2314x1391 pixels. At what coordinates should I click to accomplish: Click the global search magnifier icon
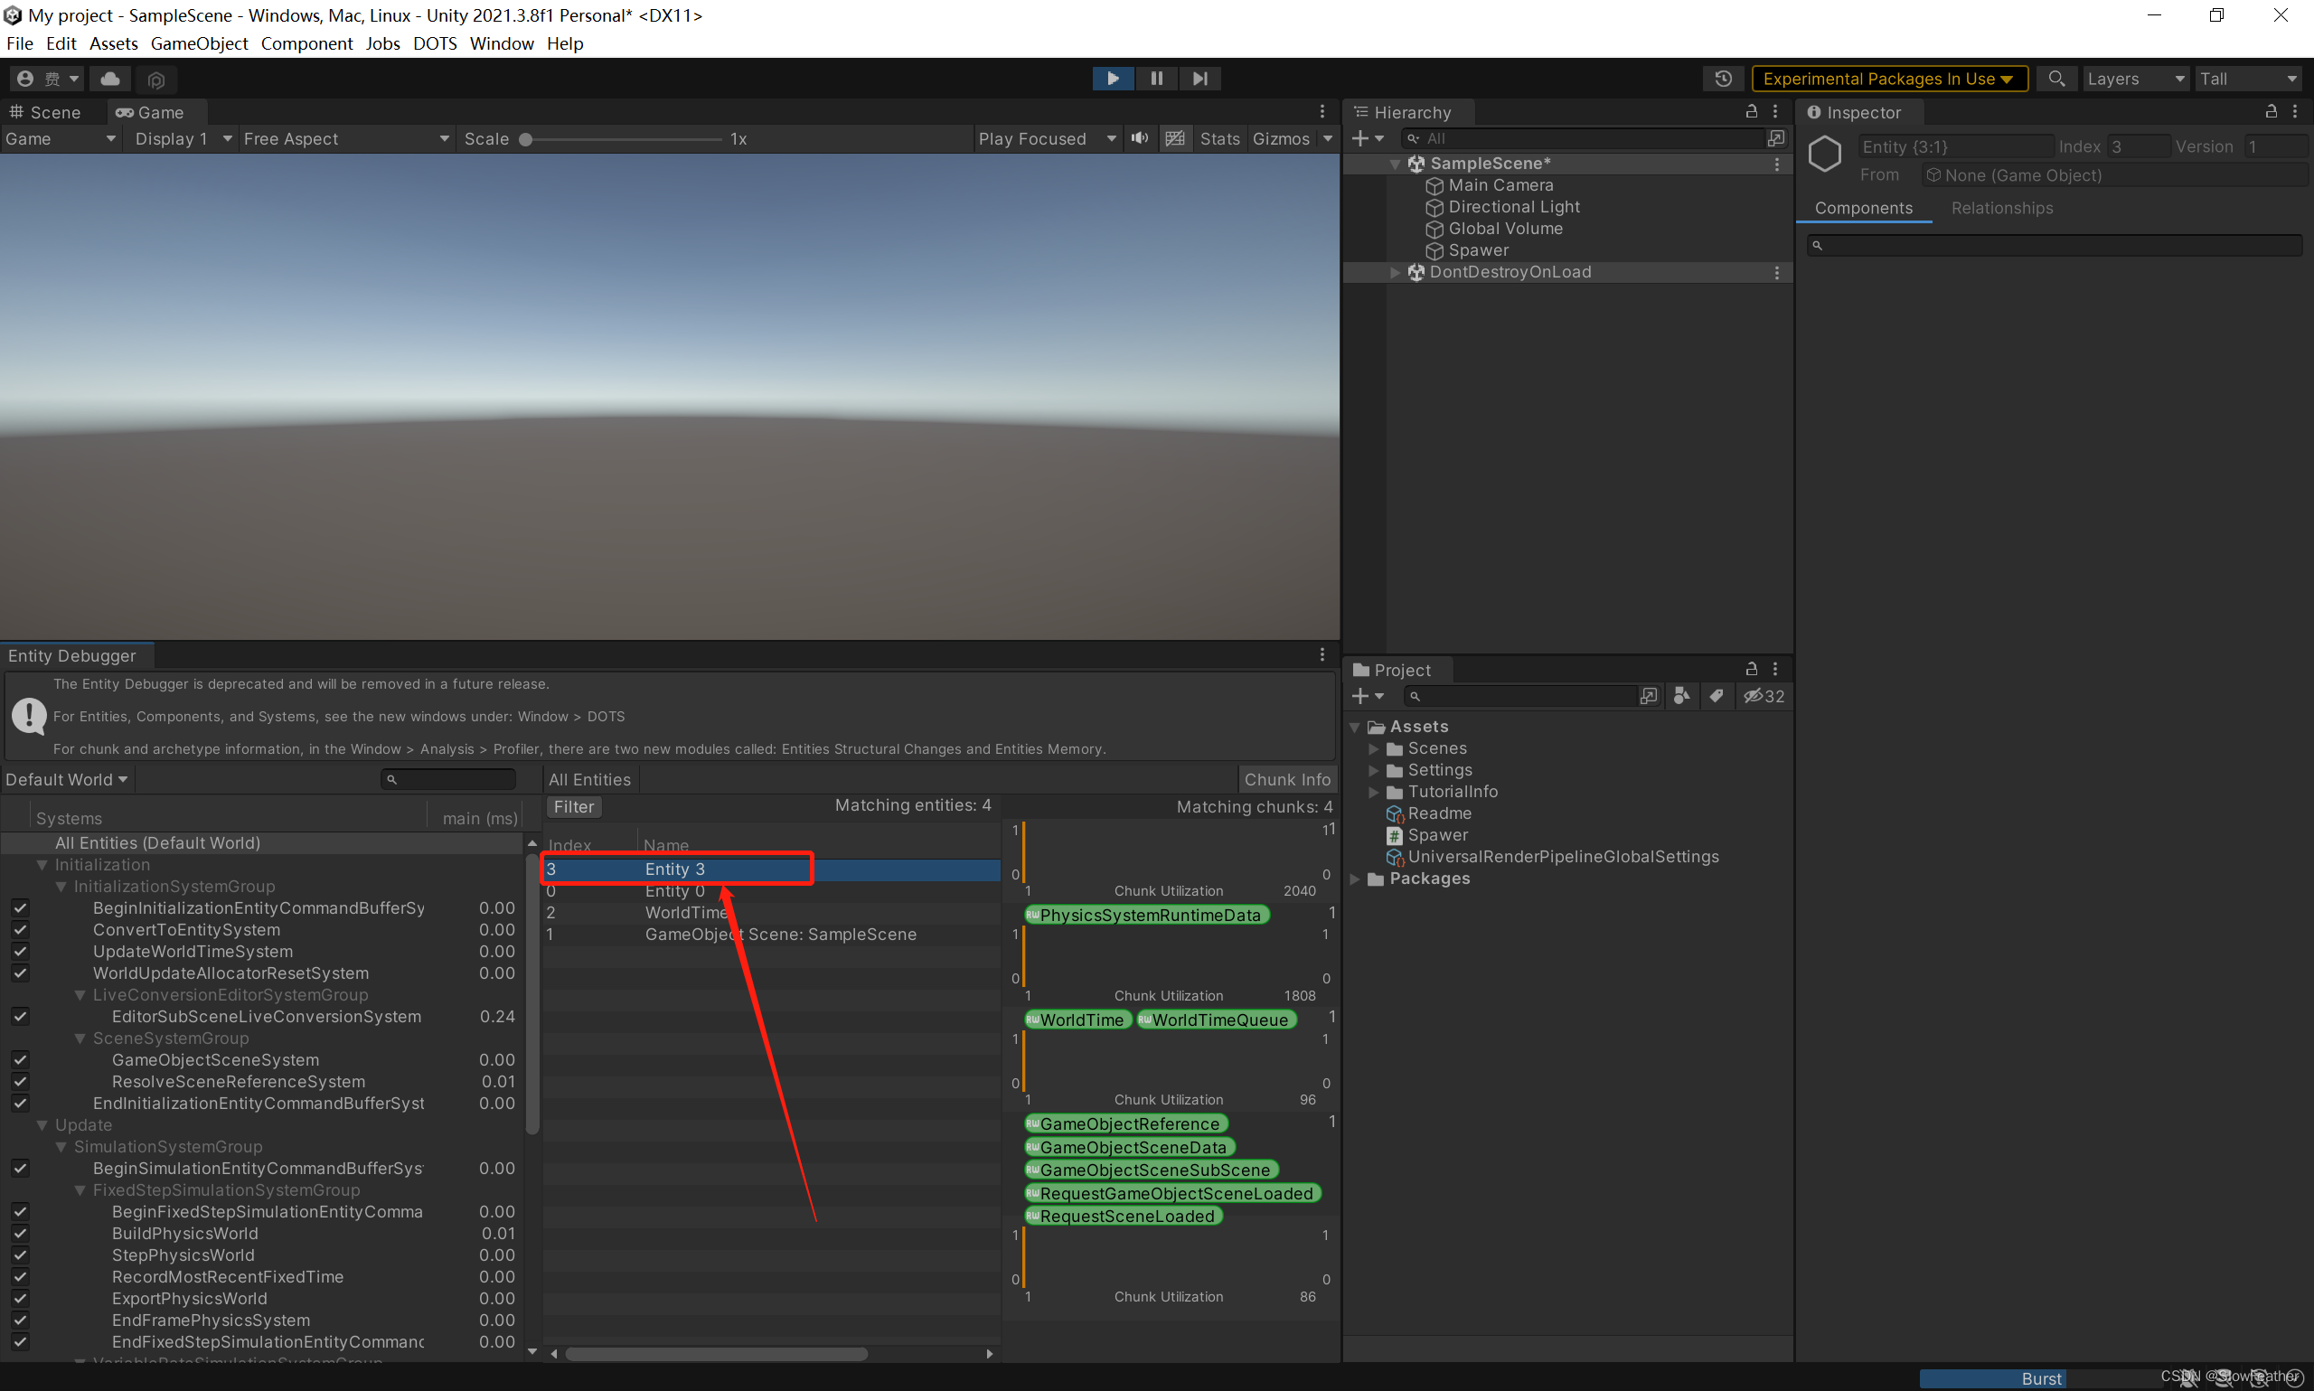point(2056,79)
